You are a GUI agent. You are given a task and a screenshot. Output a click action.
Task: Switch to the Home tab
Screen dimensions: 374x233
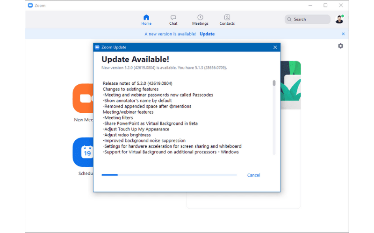(146, 20)
